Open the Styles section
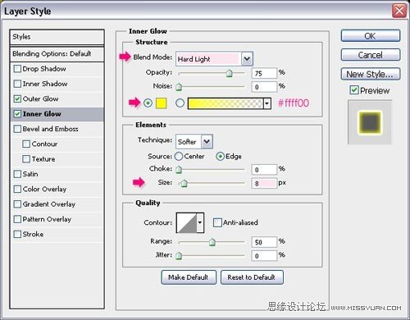Screen dimensions: 410x320 pos(57,37)
